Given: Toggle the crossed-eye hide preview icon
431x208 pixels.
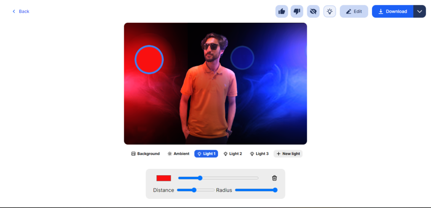Looking at the screenshot, I should (x=313, y=11).
